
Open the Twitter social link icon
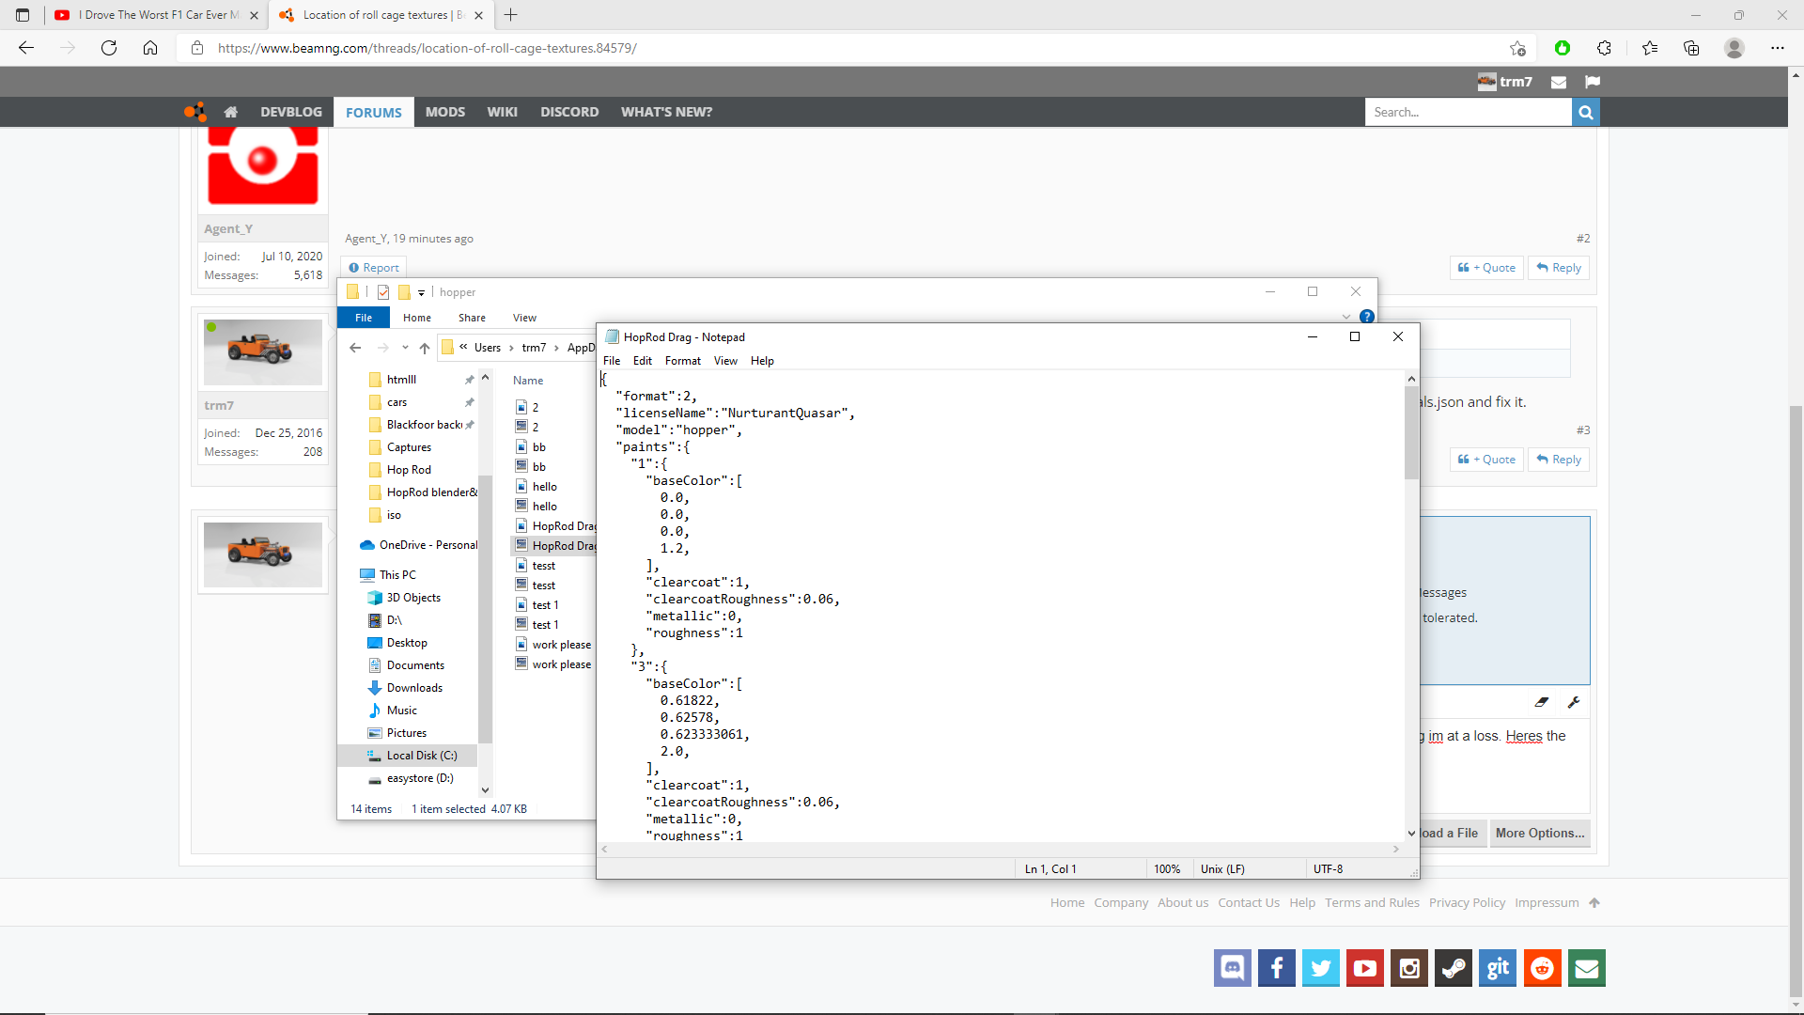coord(1320,968)
